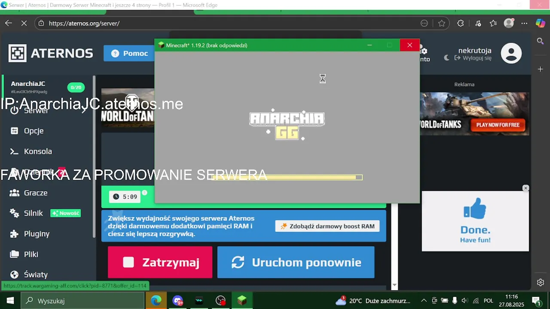Open the Windows Start menu

point(10,301)
